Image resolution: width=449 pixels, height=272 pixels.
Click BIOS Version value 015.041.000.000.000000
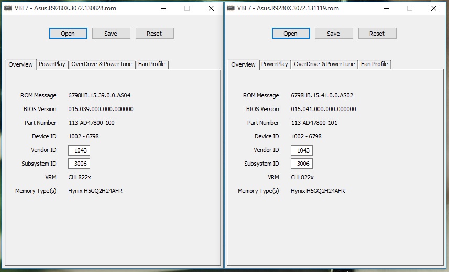[x=324, y=109]
